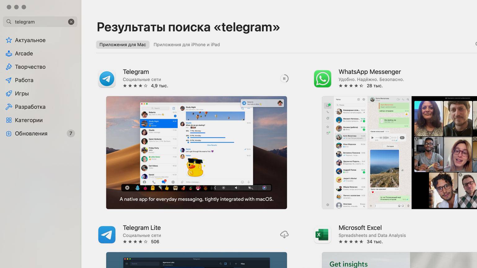The width and height of the screenshot is (477, 268).
Task: Open the Telegram app title link
Action: (x=136, y=72)
